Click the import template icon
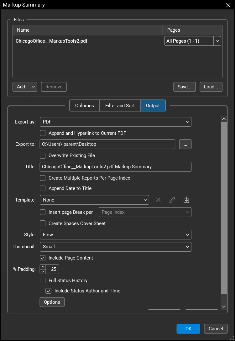This screenshot has height=341, width=235. tap(186, 200)
